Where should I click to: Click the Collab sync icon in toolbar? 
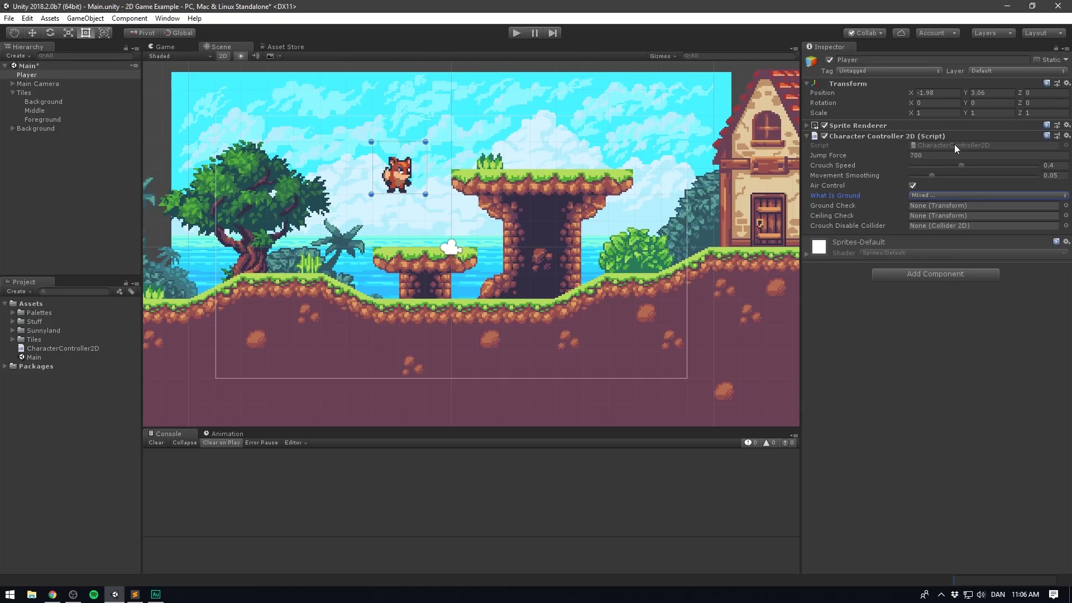click(x=901, y=32)
